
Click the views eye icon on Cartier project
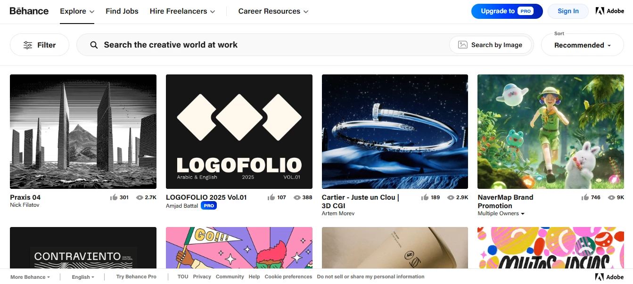[x=451, y=198]
